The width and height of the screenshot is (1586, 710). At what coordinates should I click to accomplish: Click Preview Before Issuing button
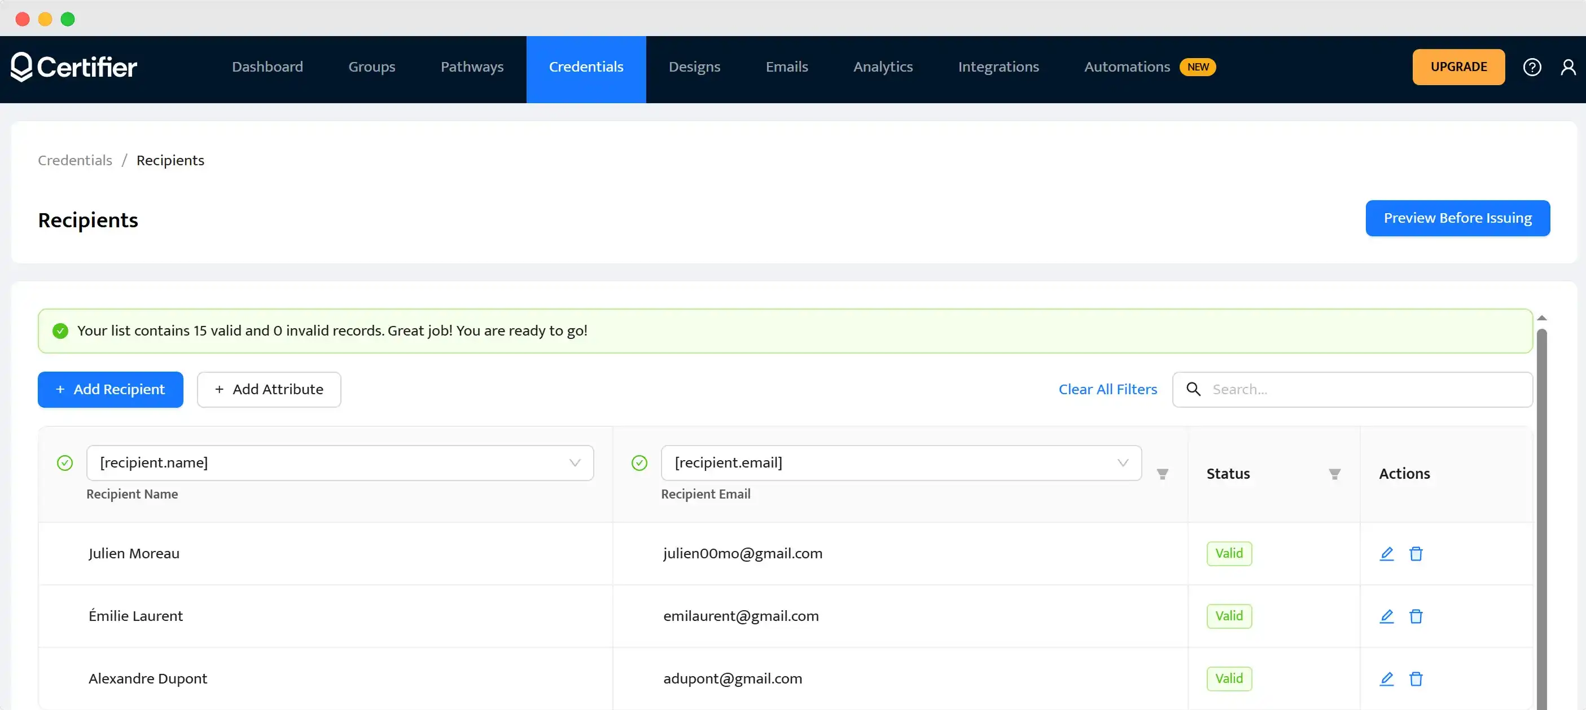[1457, 218]
